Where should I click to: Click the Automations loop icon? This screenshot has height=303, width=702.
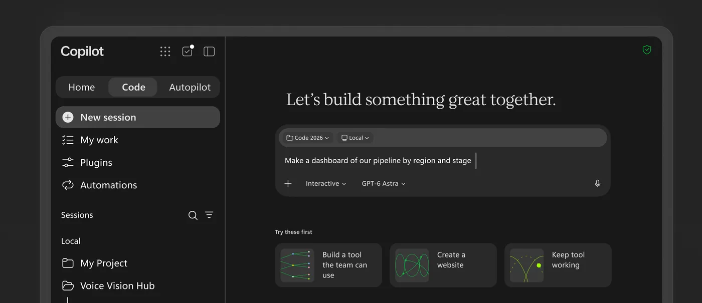68,185
